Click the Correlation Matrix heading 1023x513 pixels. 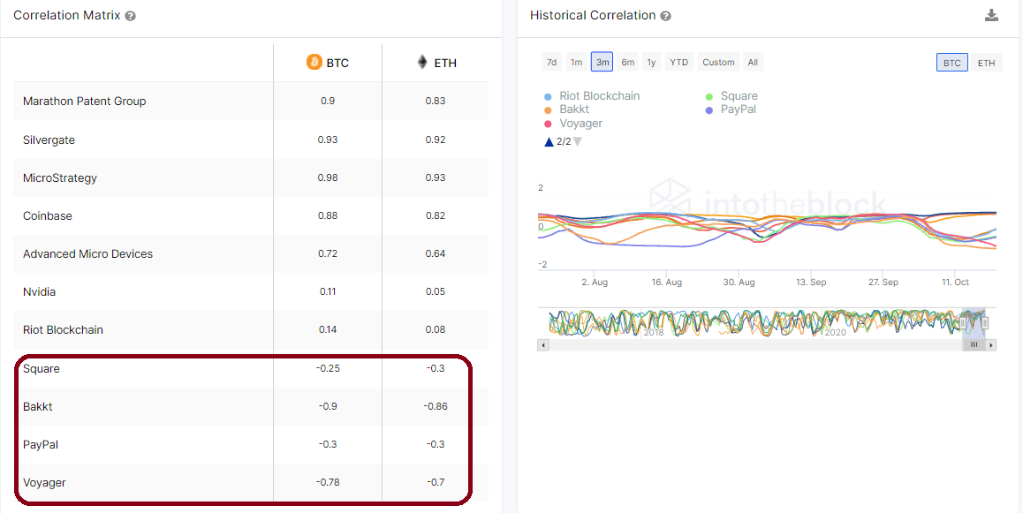tap(66, 16)
